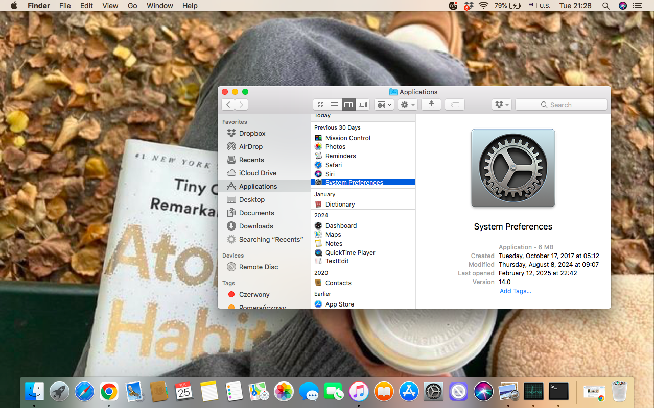Click the Share button in the toolbar
The width and height of the screenshot is (654, 408).
click(431, 105)
